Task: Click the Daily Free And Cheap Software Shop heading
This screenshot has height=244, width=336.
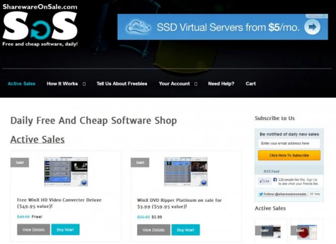Action: [x=94, y=121]
